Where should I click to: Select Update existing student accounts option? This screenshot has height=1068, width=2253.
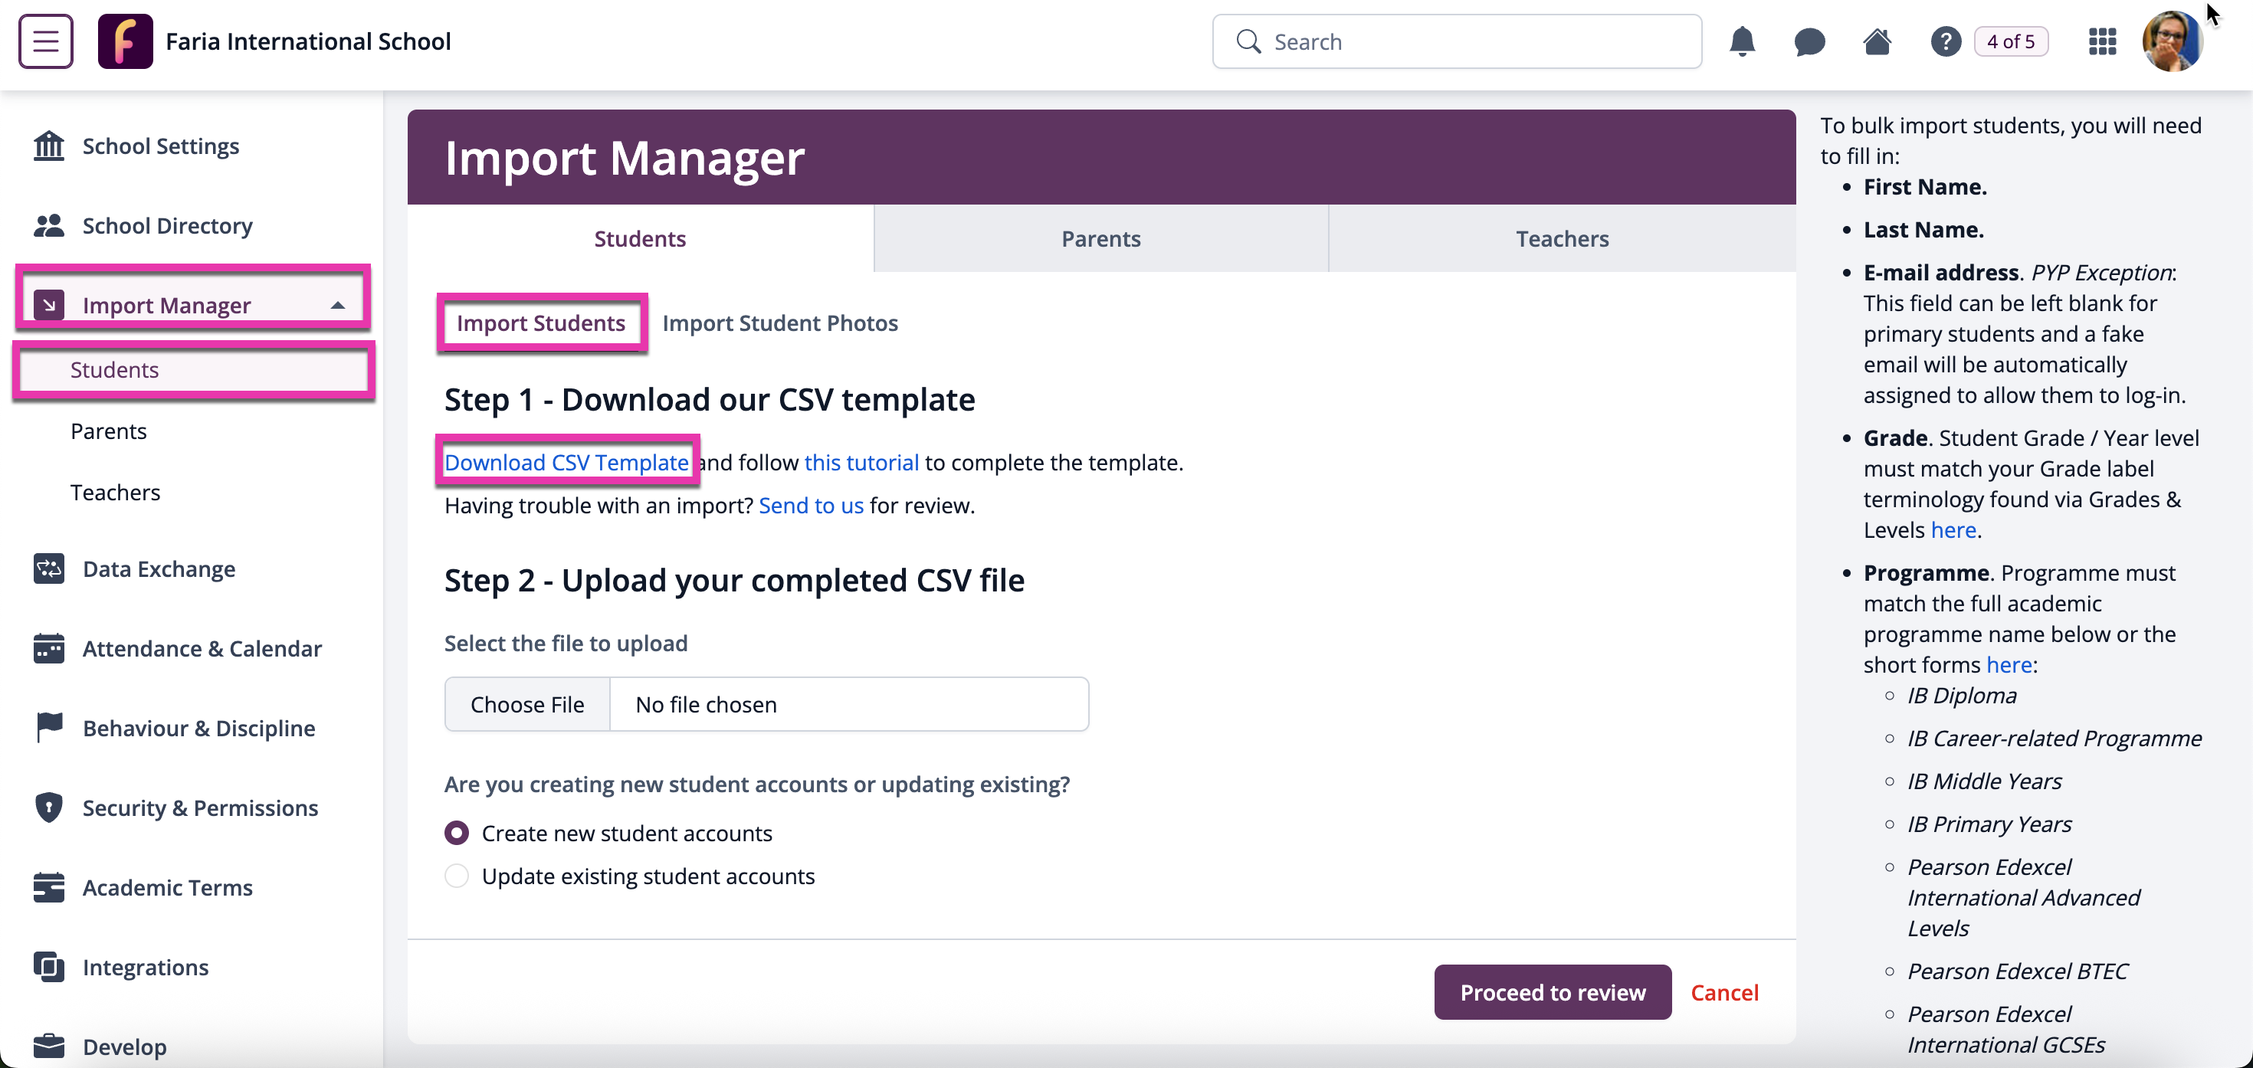coord(457,876)
